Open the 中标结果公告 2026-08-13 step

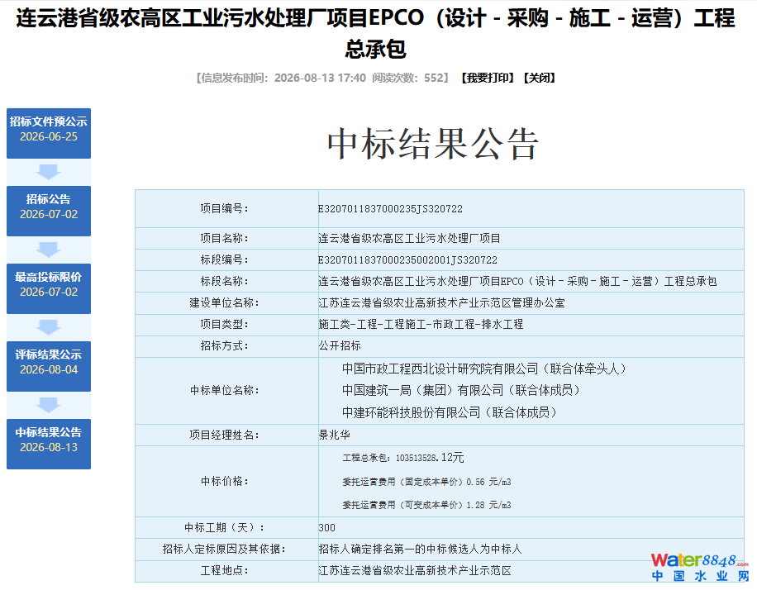tap(49, 445)
